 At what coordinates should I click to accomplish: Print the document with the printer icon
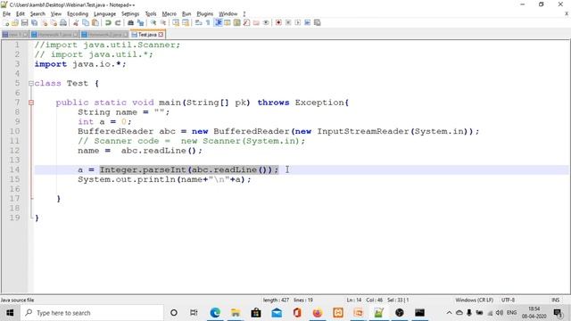point(63,22)
